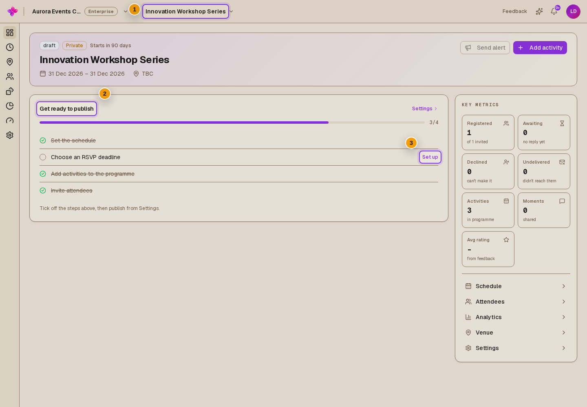Expand the event switcher chevron after Innovation Workshop Series
Viewport: 587px width, 407px height.
tap(231, 11)
